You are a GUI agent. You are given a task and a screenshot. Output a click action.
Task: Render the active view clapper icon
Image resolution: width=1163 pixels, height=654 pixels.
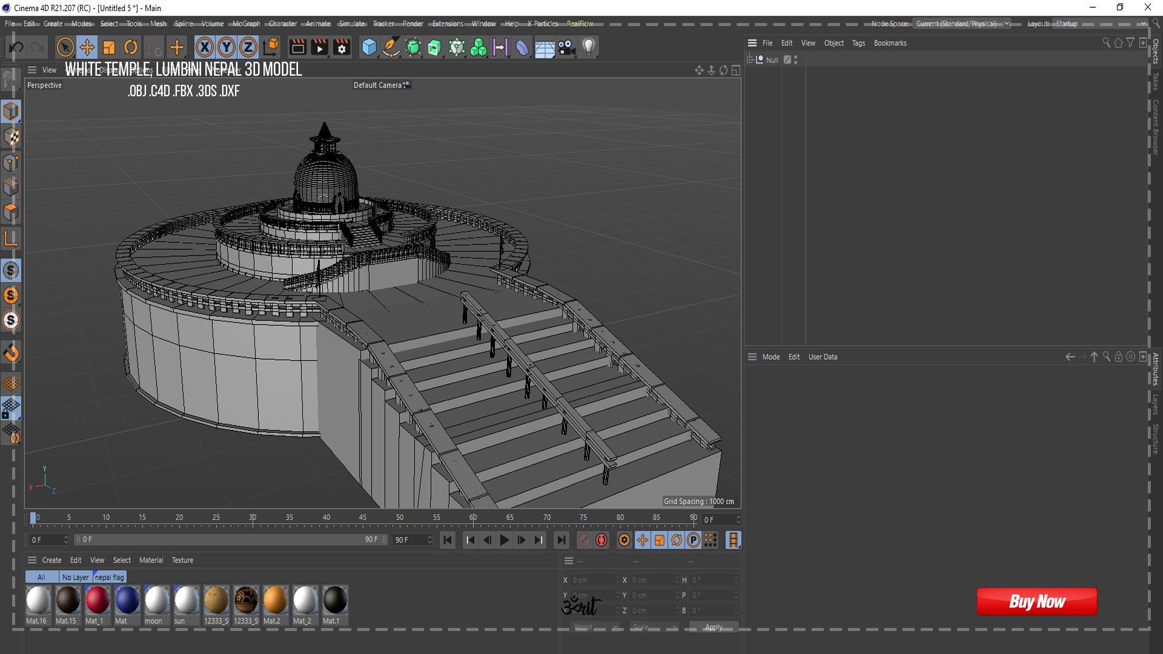coord(297,47)
